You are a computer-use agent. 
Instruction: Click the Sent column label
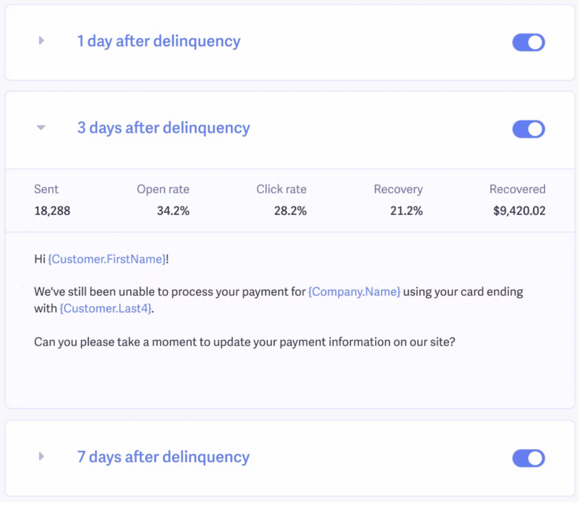pyautogui.click(x=46, y=189)
